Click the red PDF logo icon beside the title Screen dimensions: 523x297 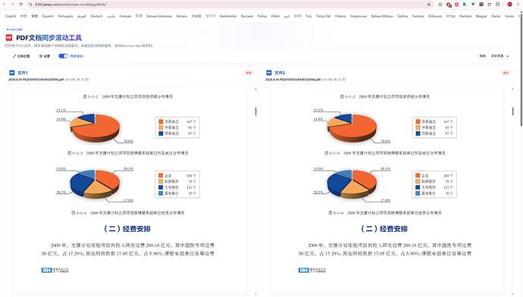pyautogui.click(x=9, y=38)
